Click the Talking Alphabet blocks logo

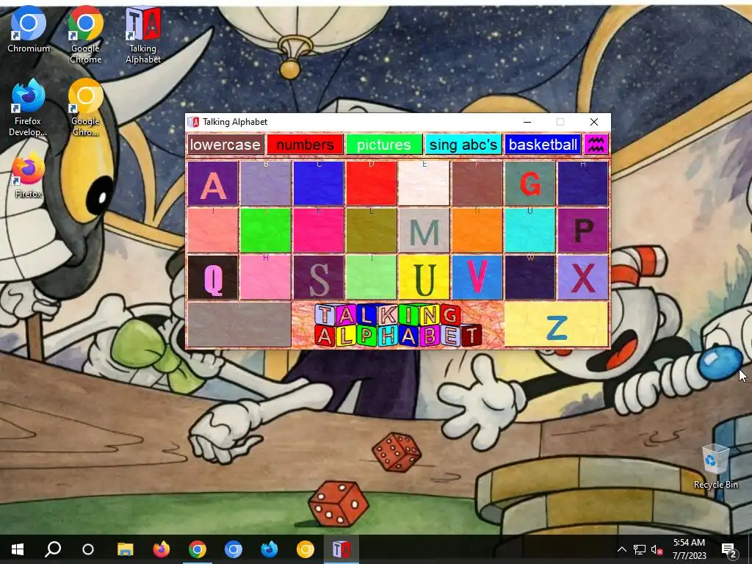pyautogui.click(x=397, y=325)
